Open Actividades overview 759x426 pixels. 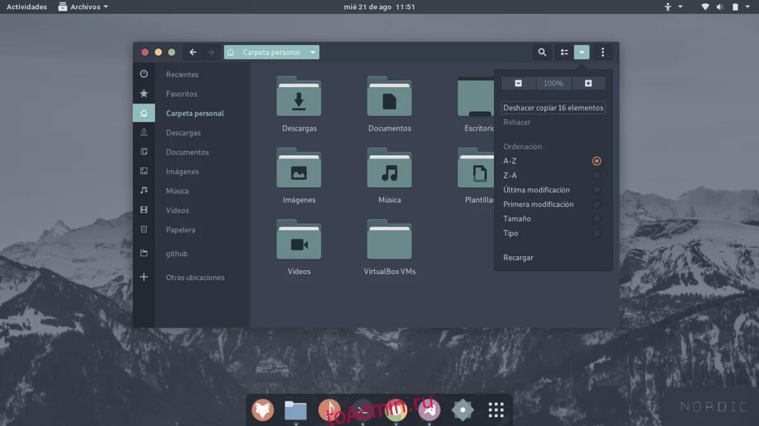[27, 7]
